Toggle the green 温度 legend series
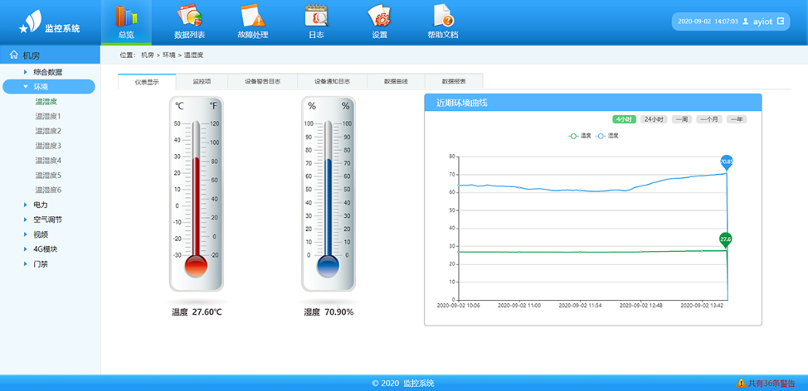Image resolution: width=808 pixels, height=391 pixels. tap(580, 135)
